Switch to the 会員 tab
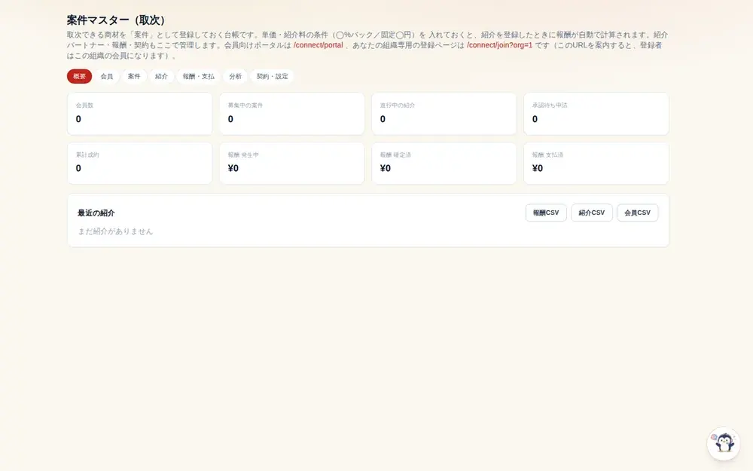The image size is (753, 471). click(107, 76)
